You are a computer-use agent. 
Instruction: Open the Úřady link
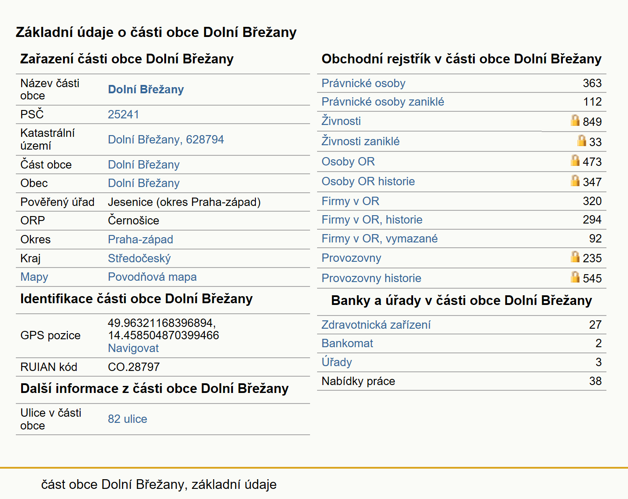pyautogui.click(x=337, y=362)
